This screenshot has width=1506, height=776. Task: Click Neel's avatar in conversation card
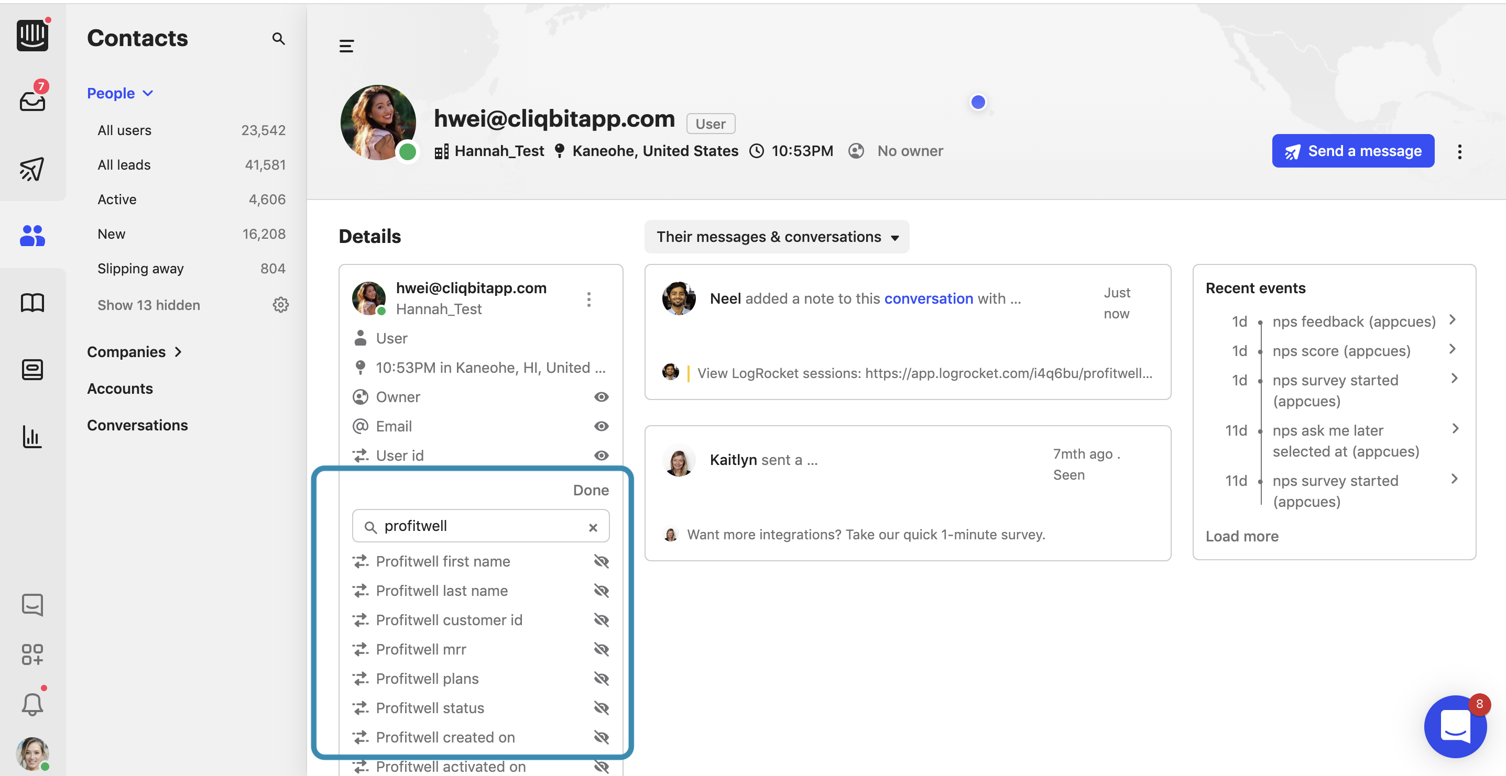click(x=679, y=298)
